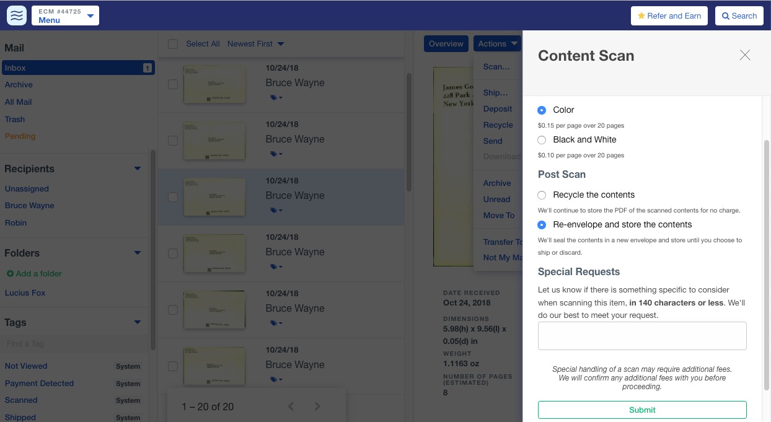
Task: Select the Color scan option
Action: point(542,110)
